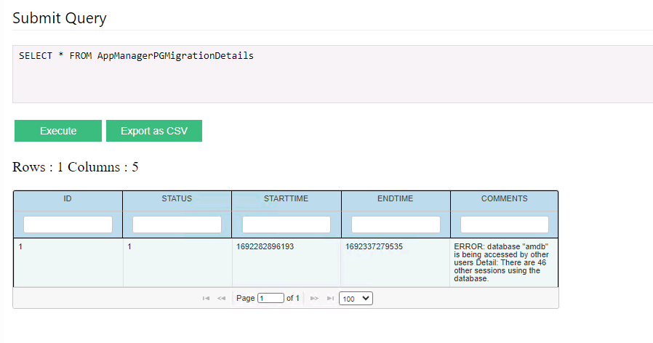Jump to the last results page
This screenshot has width=653, height=343.
[x=330, y=299]
